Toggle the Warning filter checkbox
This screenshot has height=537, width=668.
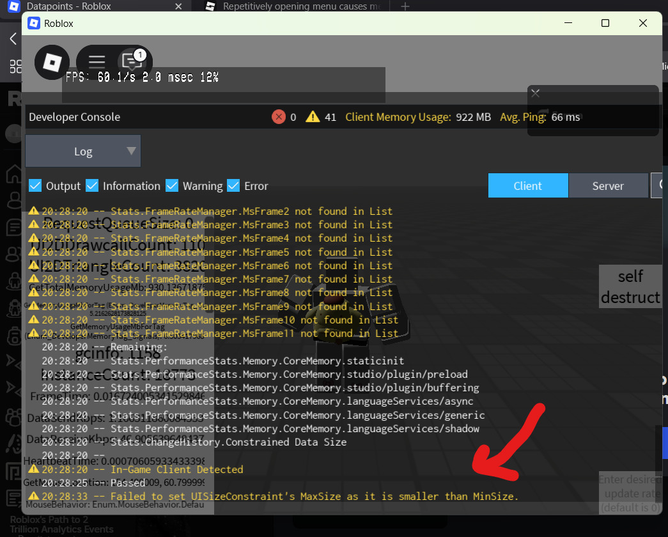pyautogui.click(x=172, y=185)
